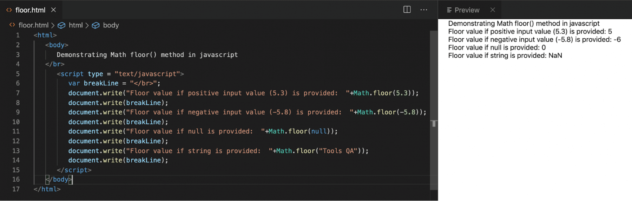This screenshot has width=632, height=201.
Task: Open the editor more actions ellipsis menu
Action: pos(424,9)
